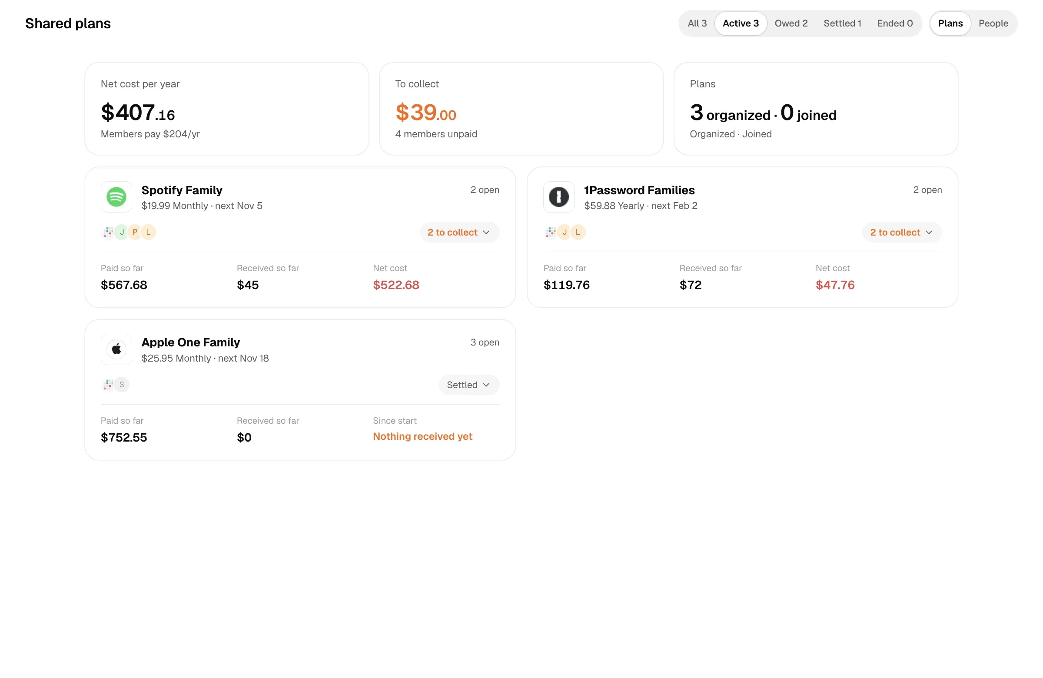Click the organizer pixel avatar in 1Password Families
This screenshot has width=1043, height=678.
(551, 232)
